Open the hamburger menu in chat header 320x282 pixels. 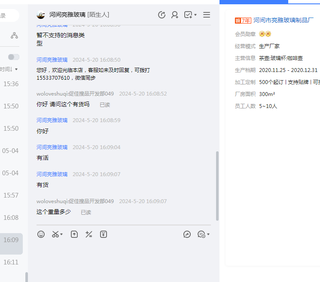click(x=207, y=15)
